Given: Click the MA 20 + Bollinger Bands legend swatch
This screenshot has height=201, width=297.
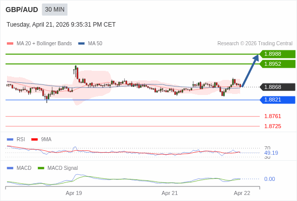Looking at the screenshot, I should click(10, 44).
